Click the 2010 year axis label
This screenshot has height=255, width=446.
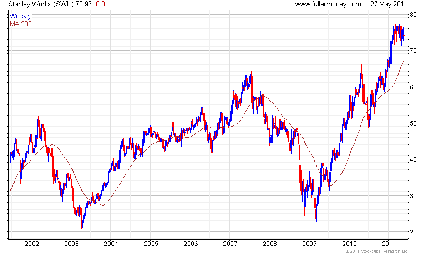(350, 244)
